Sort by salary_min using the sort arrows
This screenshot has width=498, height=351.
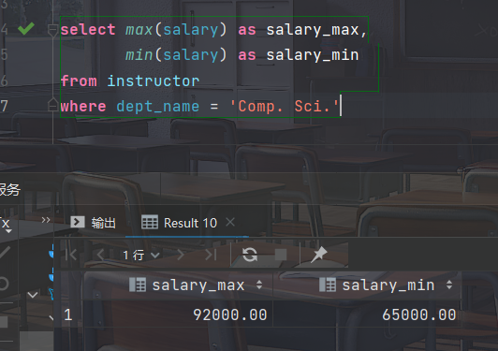click(x=449, y=285)
